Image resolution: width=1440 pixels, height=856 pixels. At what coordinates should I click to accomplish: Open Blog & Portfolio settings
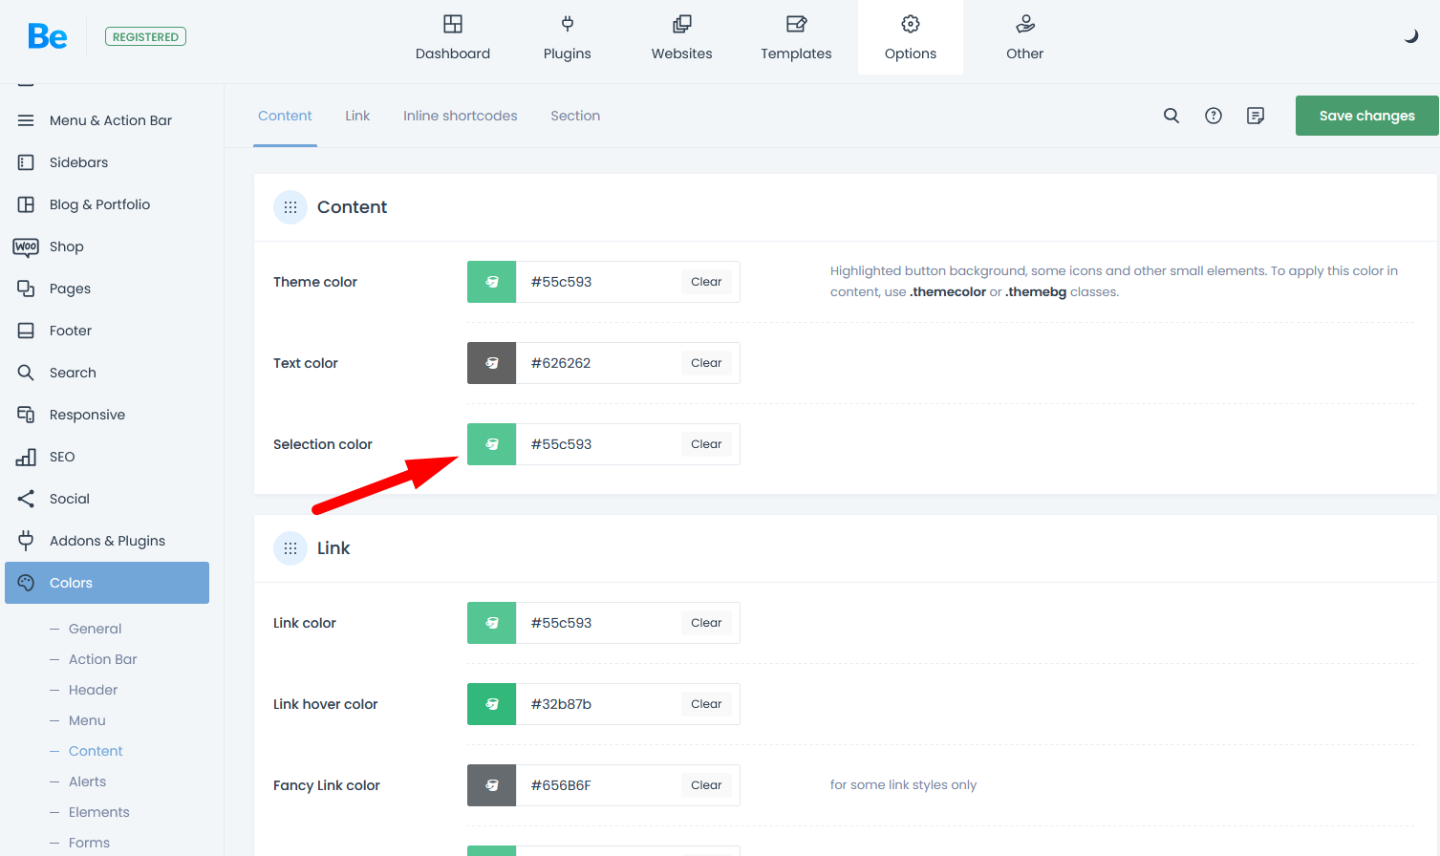tap(107, 204)
